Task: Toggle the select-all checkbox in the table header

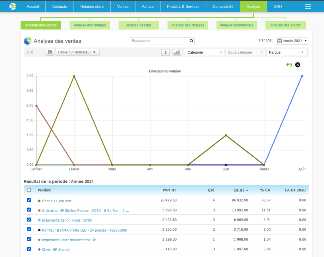Action: pyautogui.click(x=29, y=190)
